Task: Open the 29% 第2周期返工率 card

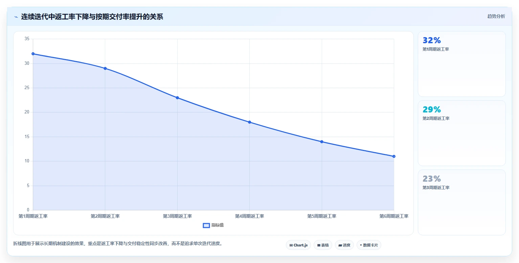Action: tap(462, 133)
